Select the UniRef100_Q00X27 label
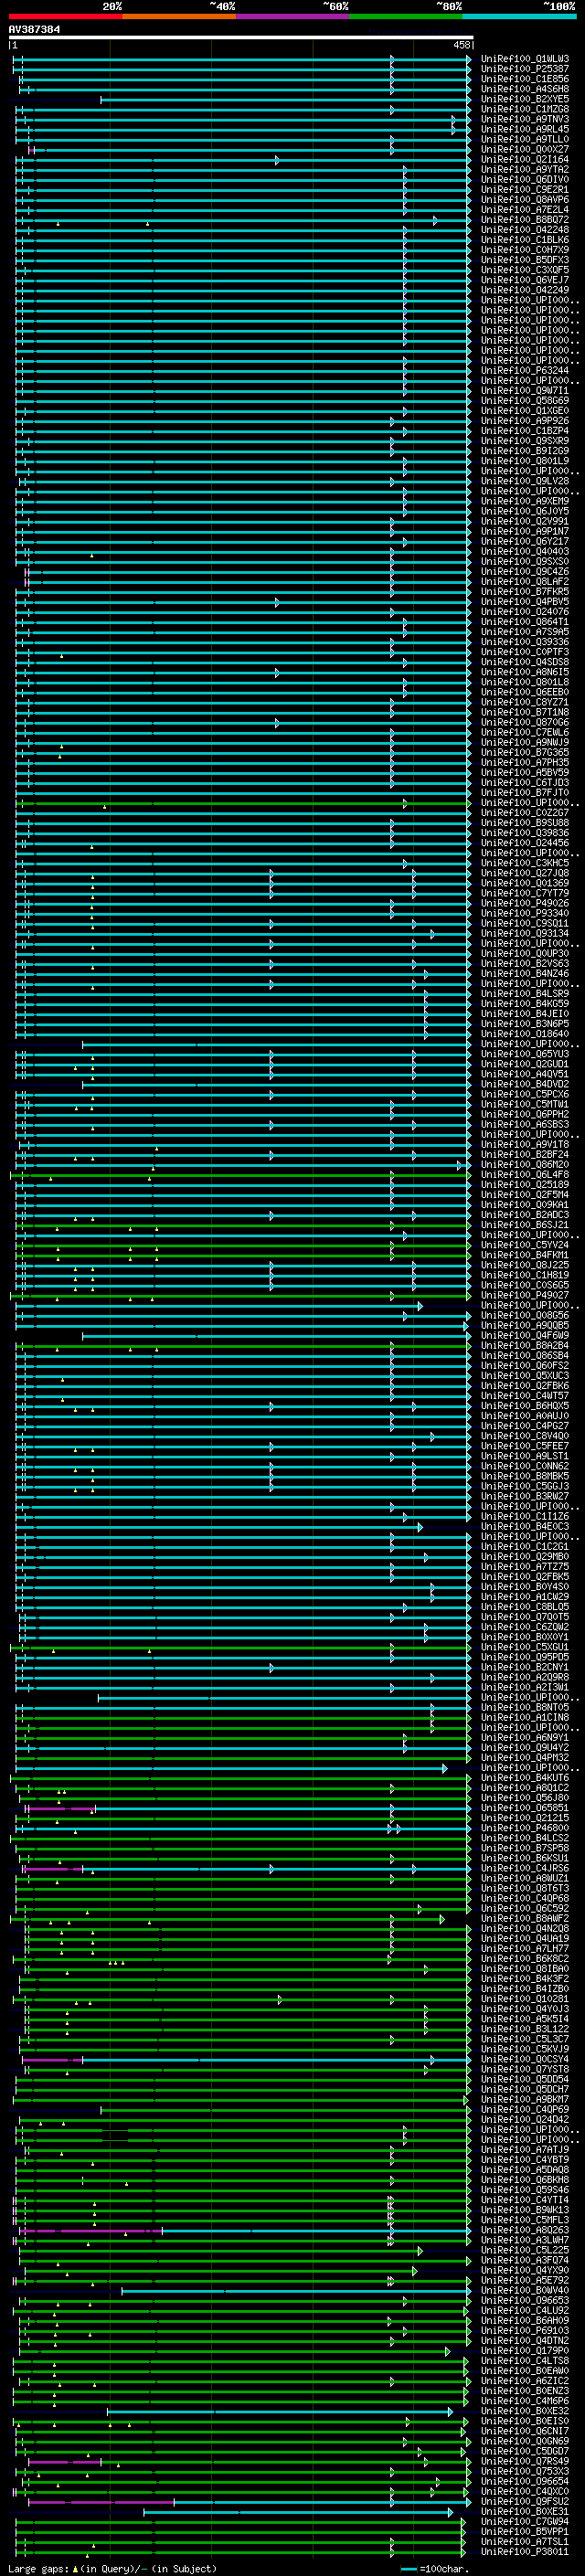585x2576 pixels. coord(525,149)
